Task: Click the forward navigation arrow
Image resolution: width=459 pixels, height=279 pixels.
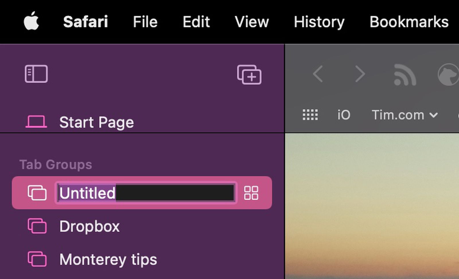Action: [360, 74]
